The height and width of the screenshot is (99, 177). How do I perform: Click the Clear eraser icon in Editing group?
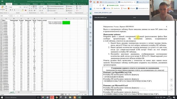[77, 11]
